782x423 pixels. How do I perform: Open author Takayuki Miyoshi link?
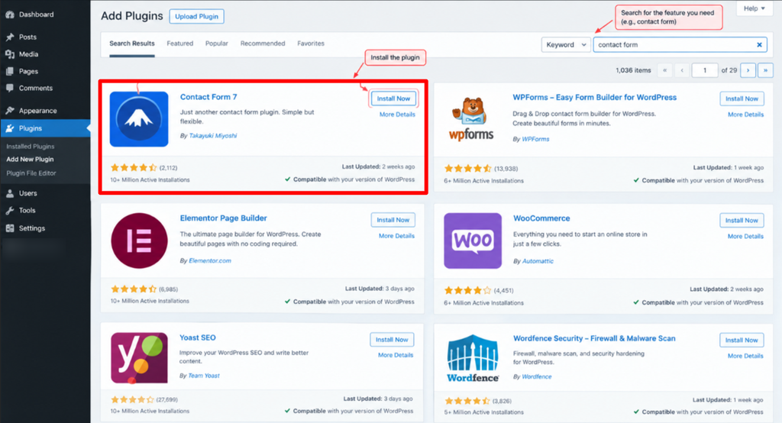click(213, 136)
